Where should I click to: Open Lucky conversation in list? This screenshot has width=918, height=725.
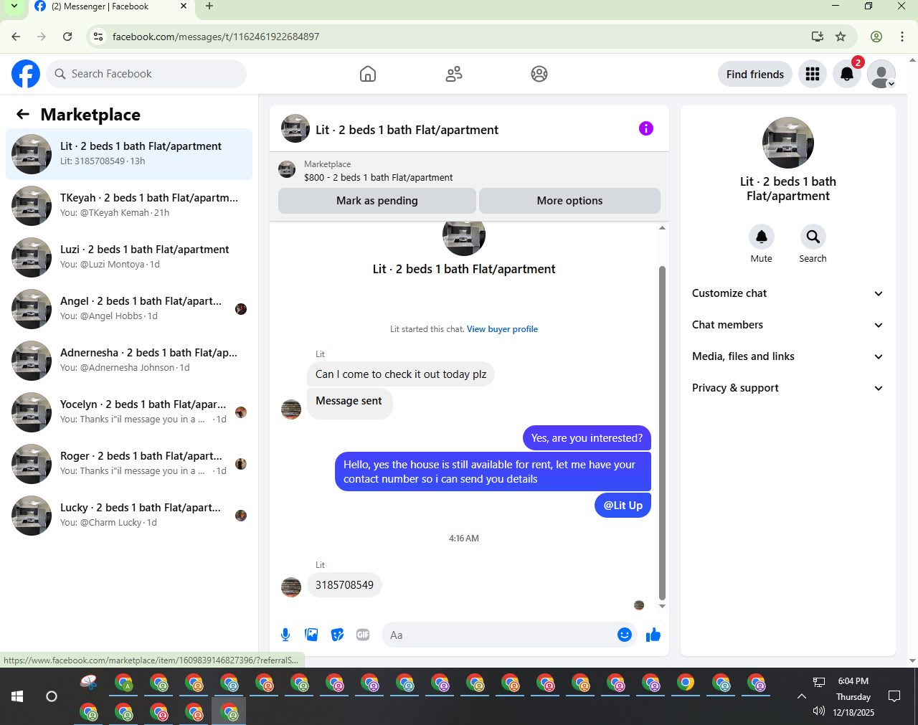(x=129, y=516)
